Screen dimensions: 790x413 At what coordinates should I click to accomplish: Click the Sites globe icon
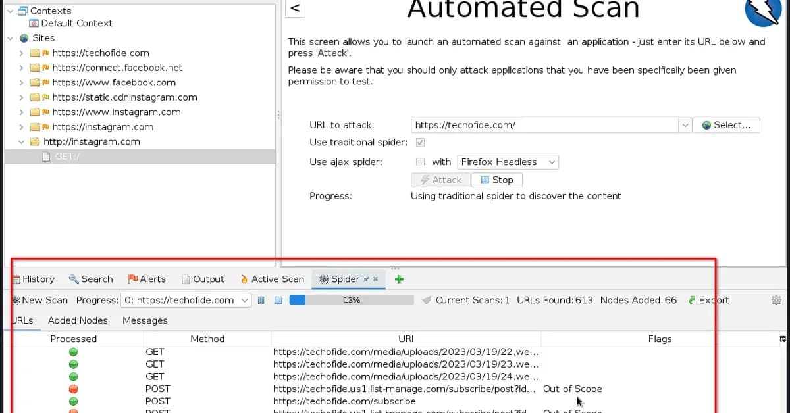[x=24, y=38]
